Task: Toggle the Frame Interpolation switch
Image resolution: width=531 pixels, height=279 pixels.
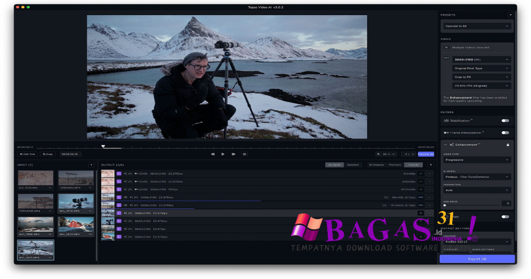Action: (505, 133)
